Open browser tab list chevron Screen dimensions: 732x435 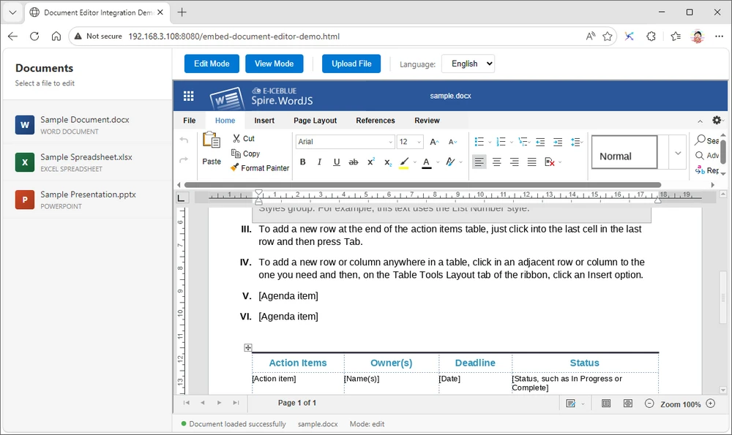click(12, 12)
